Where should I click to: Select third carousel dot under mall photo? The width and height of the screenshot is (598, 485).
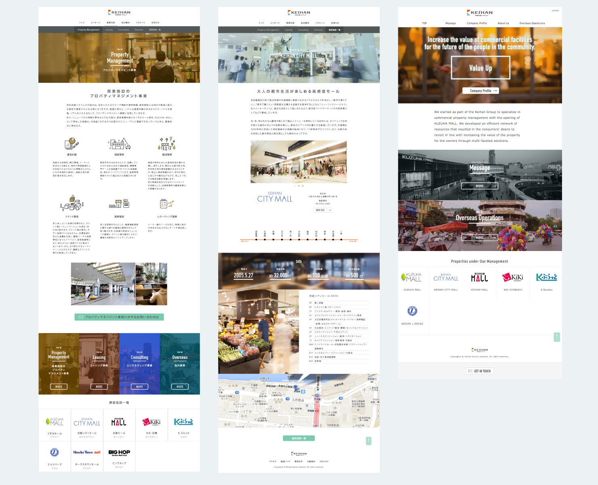pos(303,186)
